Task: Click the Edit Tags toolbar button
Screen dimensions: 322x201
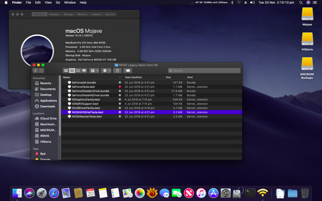Action: coord(128,70)
